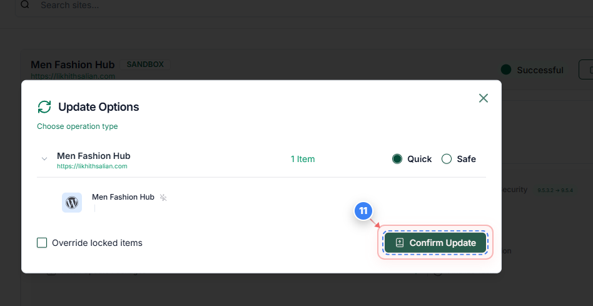
Task: Select the Safe update option
Action: [x=447, y=159]
